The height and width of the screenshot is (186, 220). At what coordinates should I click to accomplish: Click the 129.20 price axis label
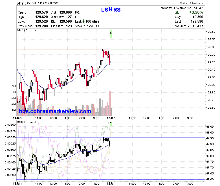(211, 62)
